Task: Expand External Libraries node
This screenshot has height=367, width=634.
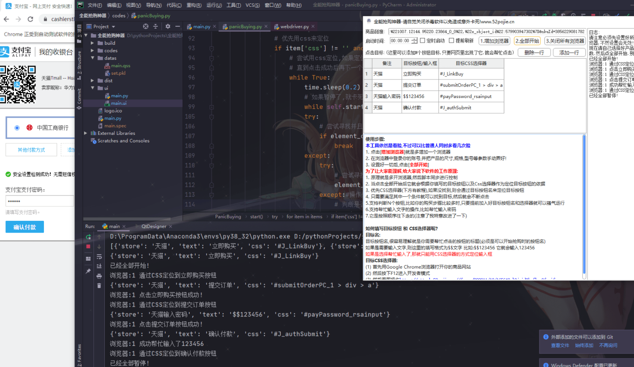Action: tap(86, 133)
